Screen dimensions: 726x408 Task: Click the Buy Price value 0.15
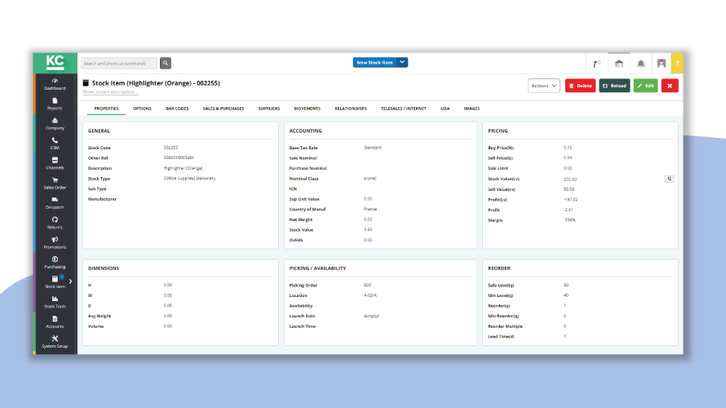(x=568, y=148)
